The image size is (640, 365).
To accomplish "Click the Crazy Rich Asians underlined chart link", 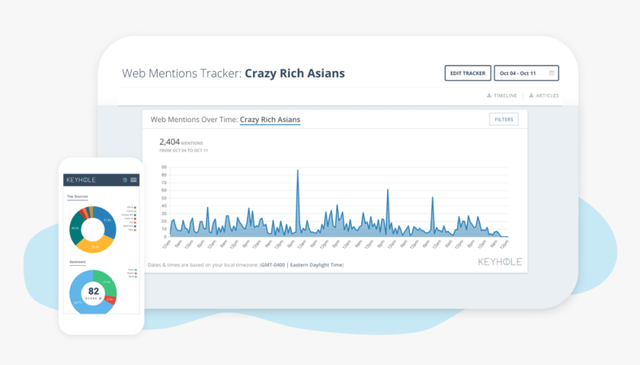I will (270, 120).
